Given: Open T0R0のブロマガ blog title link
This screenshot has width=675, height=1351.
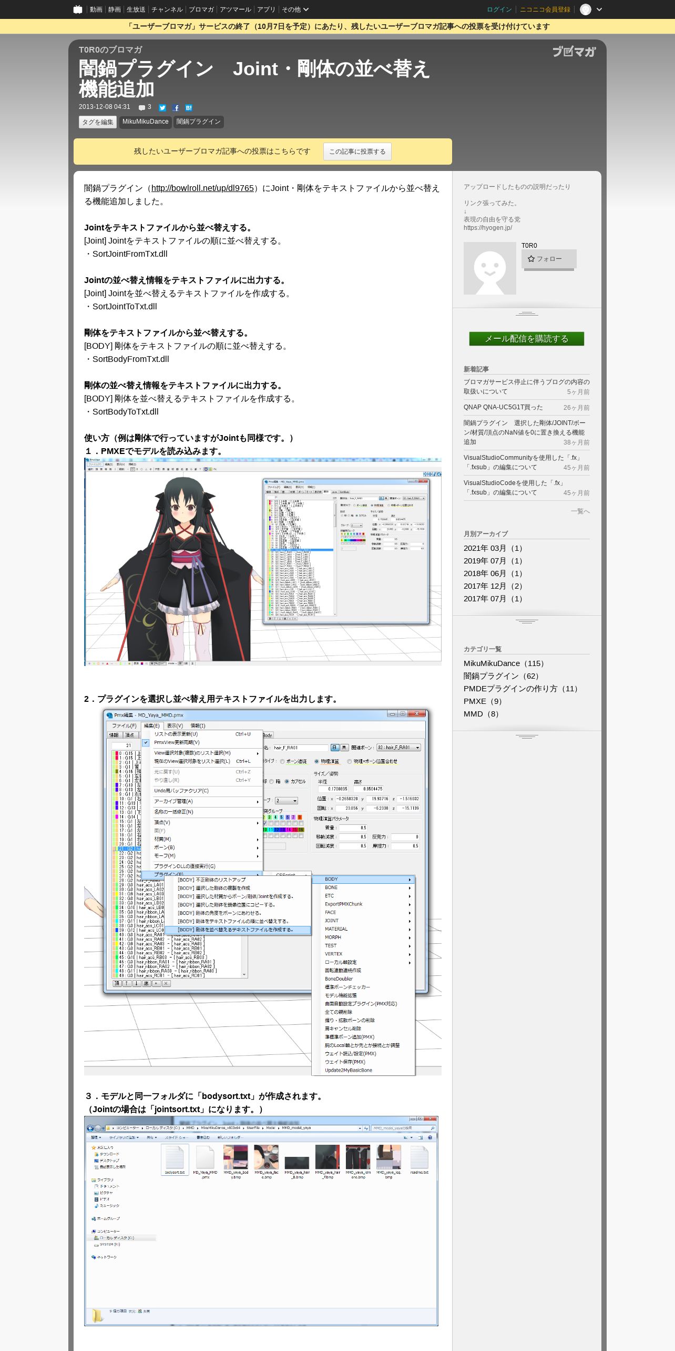Looking at the screenshot, I should (110, 49).
